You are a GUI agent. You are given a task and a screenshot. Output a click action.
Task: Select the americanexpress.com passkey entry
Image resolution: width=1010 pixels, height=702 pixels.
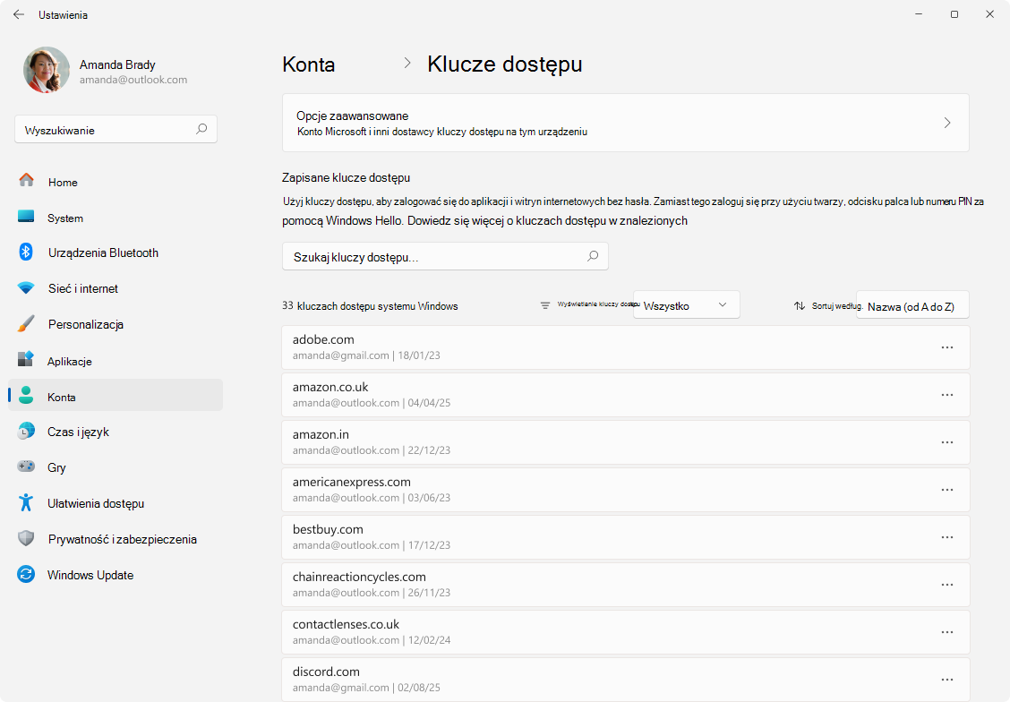pyautogui.click(x=626, y=490)
